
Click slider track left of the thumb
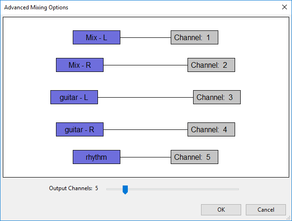(x=113, y=189)
